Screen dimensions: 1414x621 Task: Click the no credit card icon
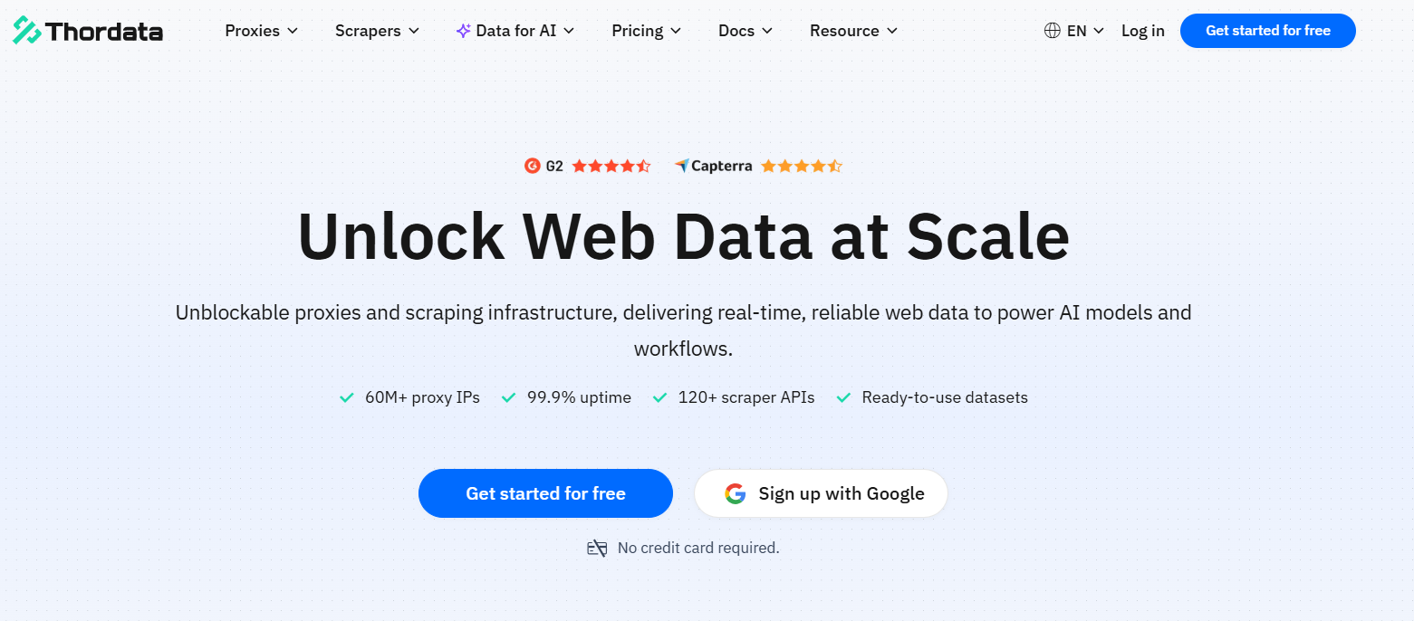[597, 548]
